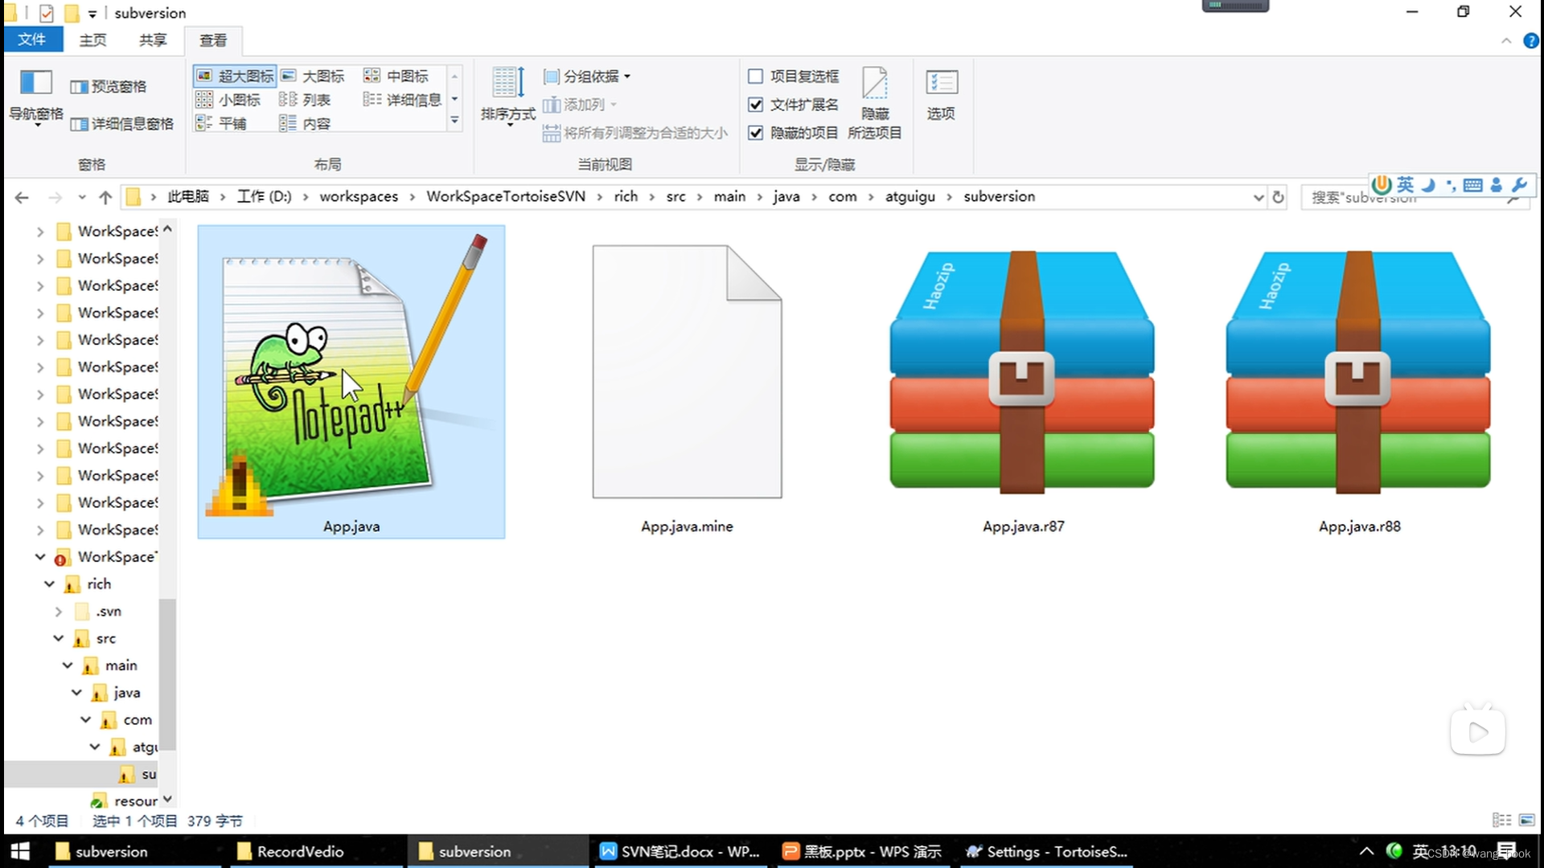Expand the src folder in sidebar
The image size is (1544, 868).
pos(59,638)
